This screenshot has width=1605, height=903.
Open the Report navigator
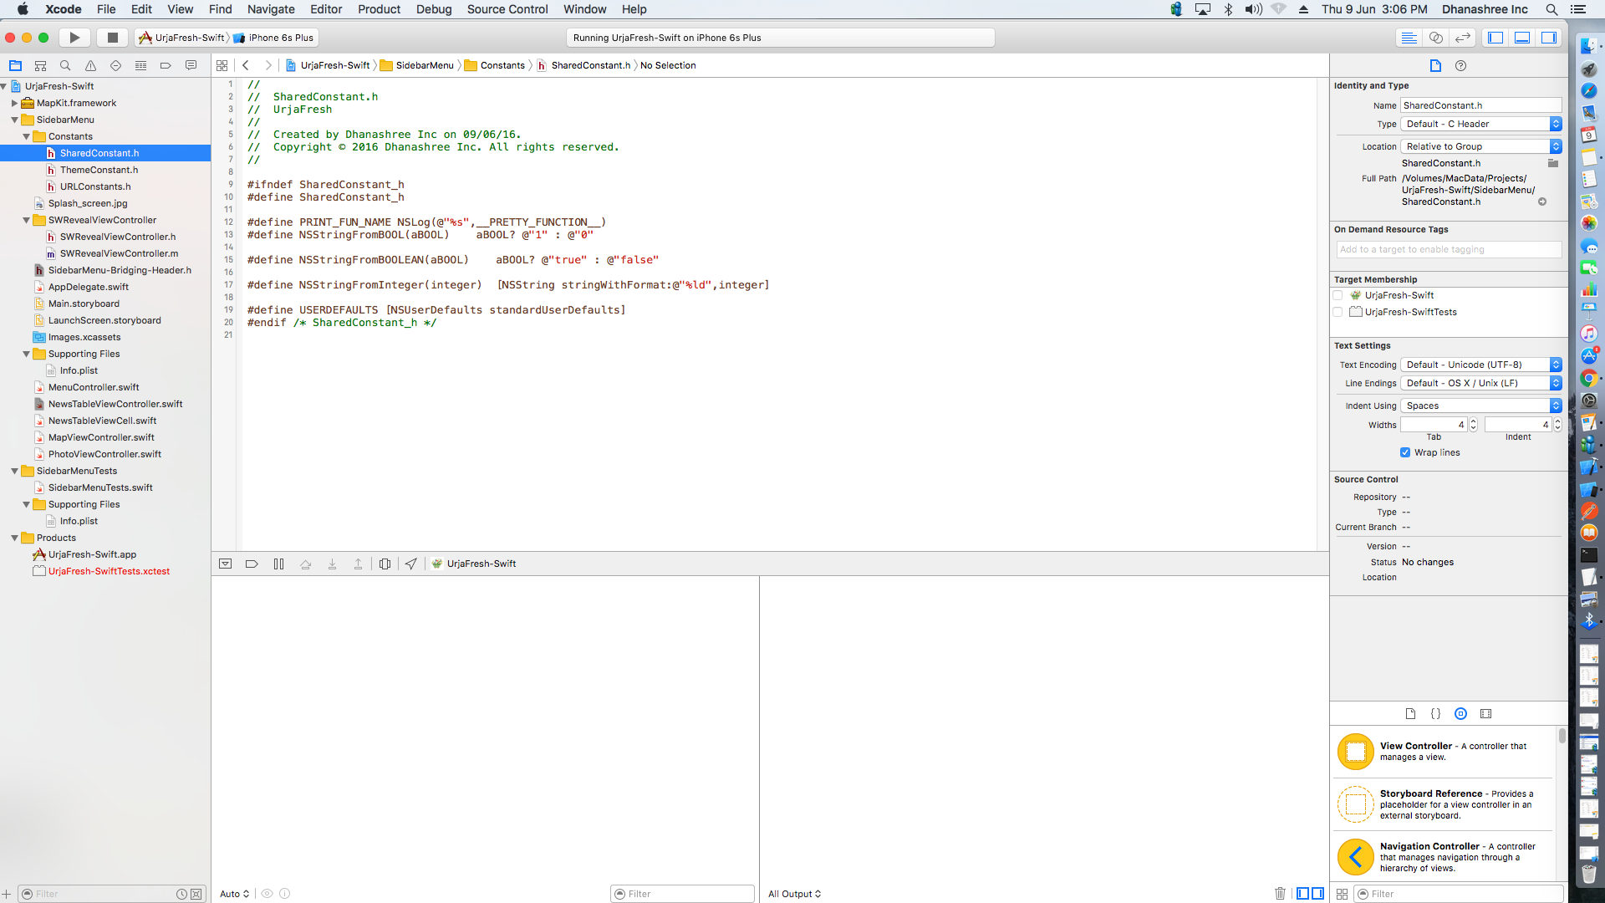(x=191, y=65)
